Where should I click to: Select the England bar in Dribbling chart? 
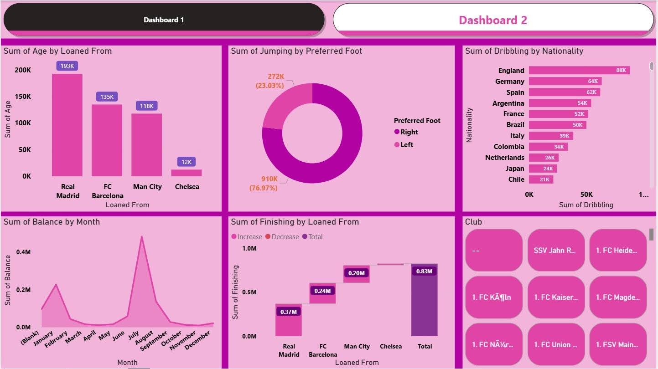(579, 70)
